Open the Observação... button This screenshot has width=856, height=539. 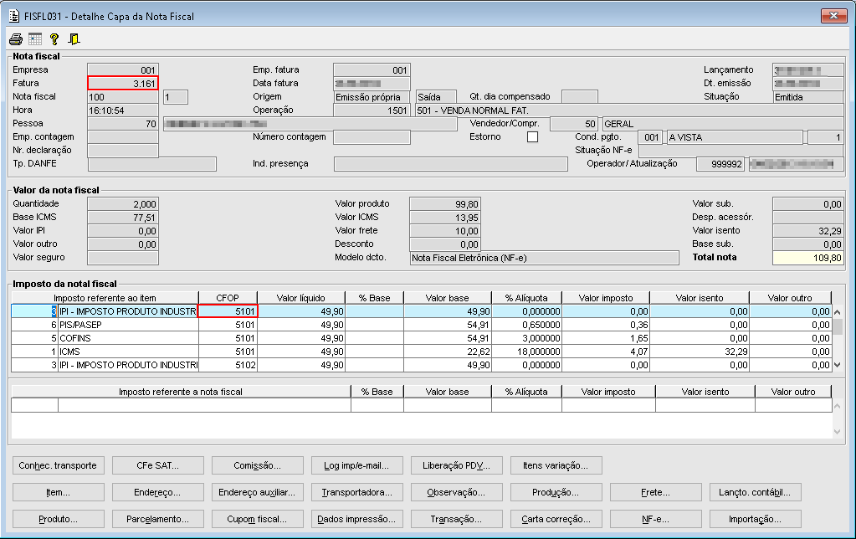click(x=456, y=493)
